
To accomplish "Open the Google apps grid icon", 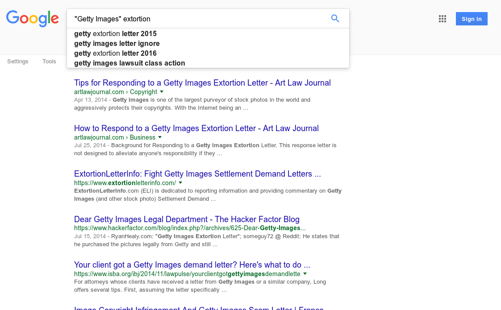I will click(443, 19).
